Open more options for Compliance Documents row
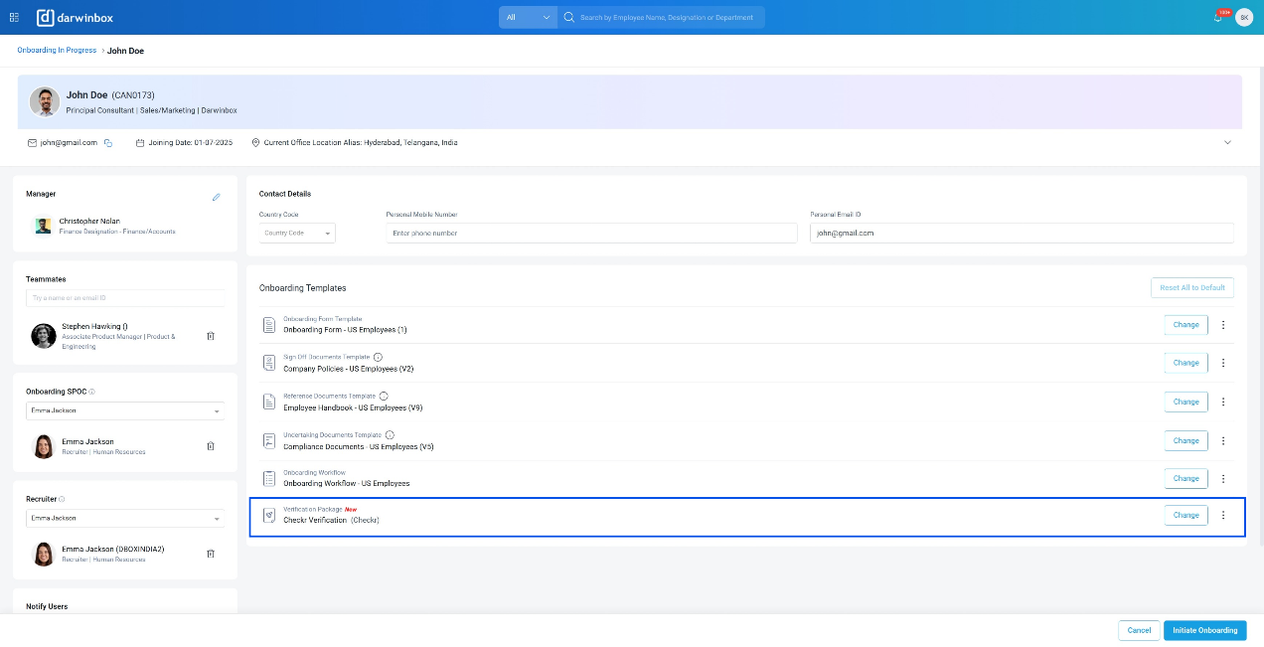This screenshot has height=647, width=1264. pyautogui.click(x=1223, y=440)
